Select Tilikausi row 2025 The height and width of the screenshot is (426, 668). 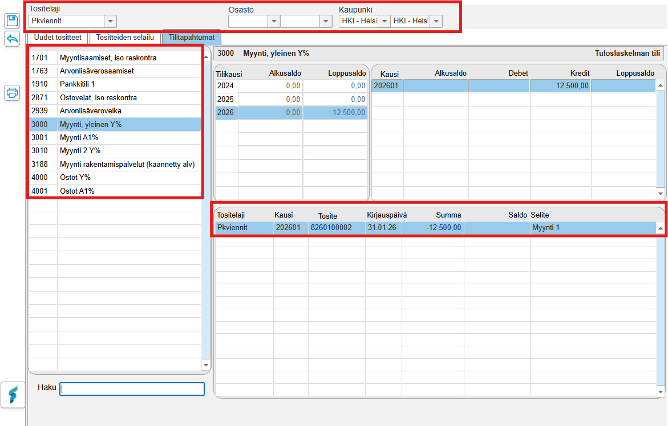tap(292, 100)
